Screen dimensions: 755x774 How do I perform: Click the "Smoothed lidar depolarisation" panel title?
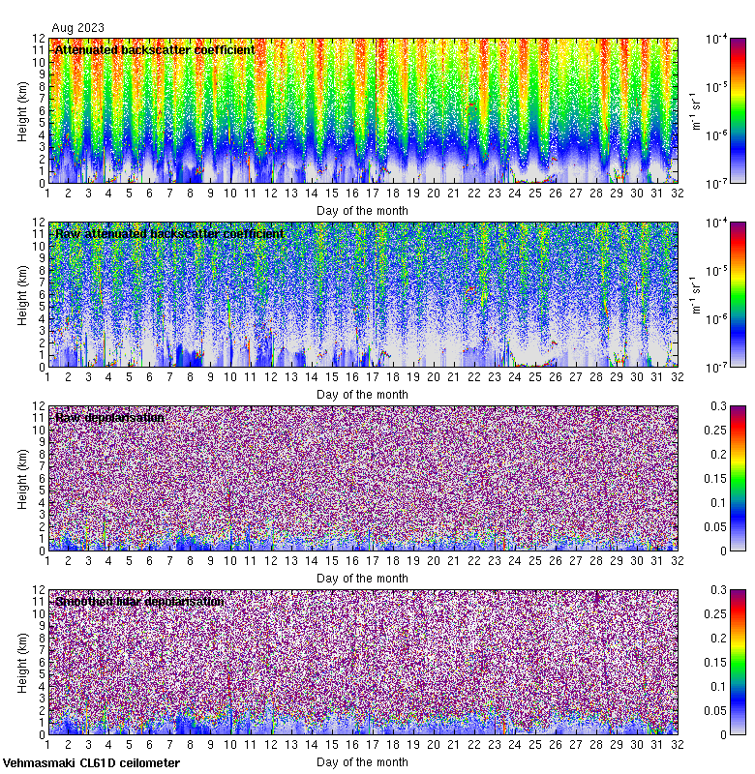tap(139, 601)
